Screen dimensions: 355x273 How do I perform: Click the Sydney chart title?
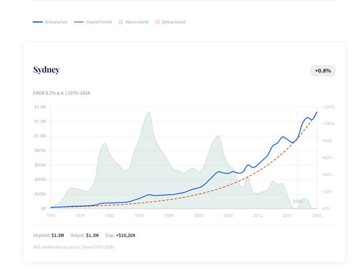(46, 70)
